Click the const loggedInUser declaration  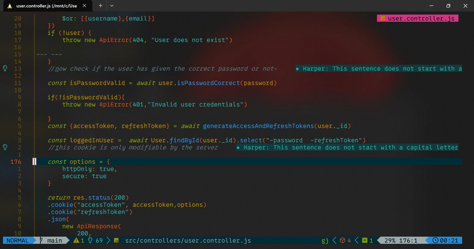207,140
